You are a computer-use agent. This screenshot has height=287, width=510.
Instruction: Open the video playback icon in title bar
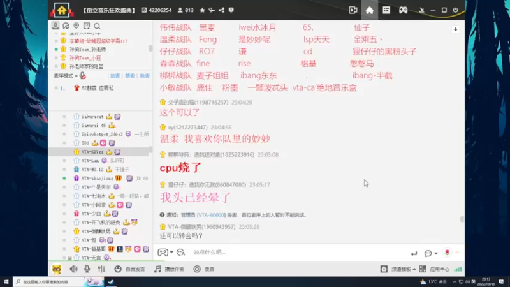pos(353,10)
